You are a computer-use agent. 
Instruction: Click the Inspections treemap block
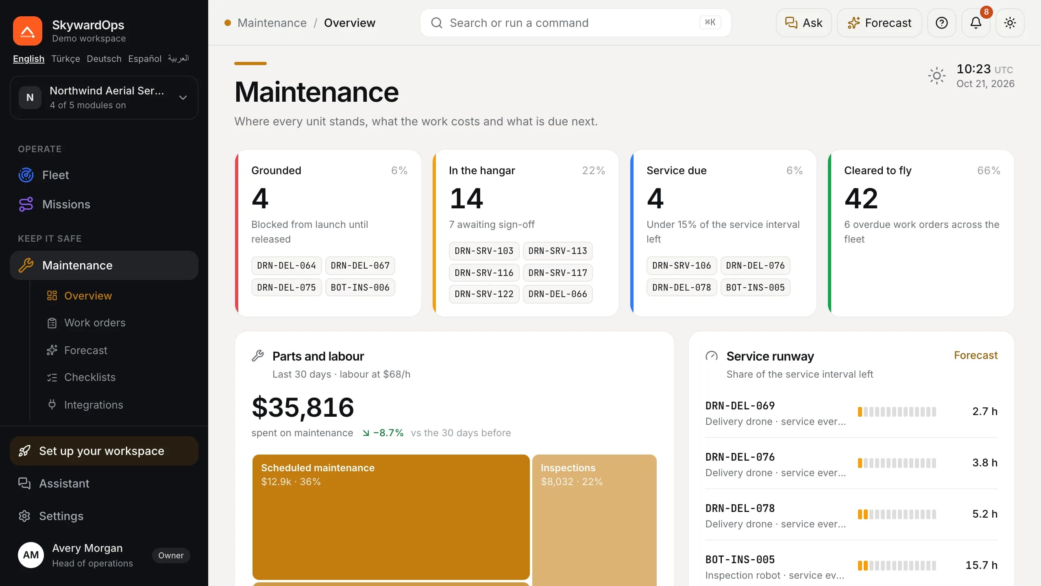coord(595,520)
